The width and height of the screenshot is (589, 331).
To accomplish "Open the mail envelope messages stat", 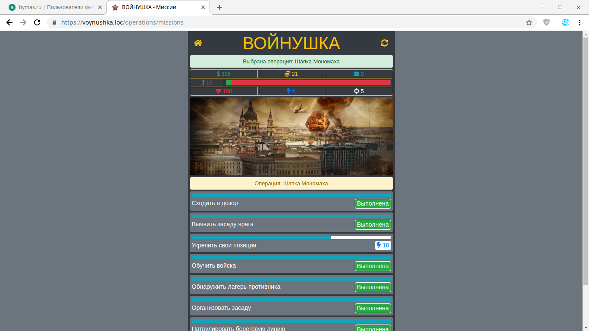I will [x=359, y=74].
